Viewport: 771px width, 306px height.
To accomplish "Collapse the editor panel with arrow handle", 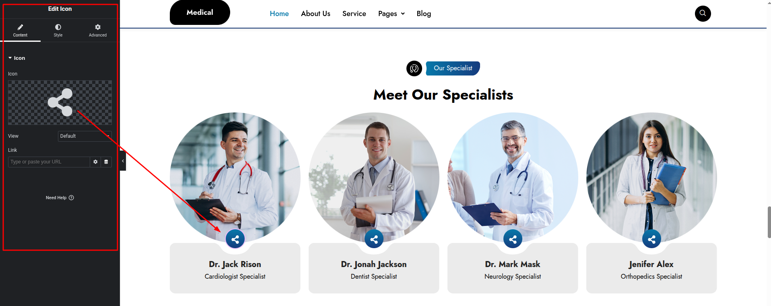I will (x=123, y=161).
